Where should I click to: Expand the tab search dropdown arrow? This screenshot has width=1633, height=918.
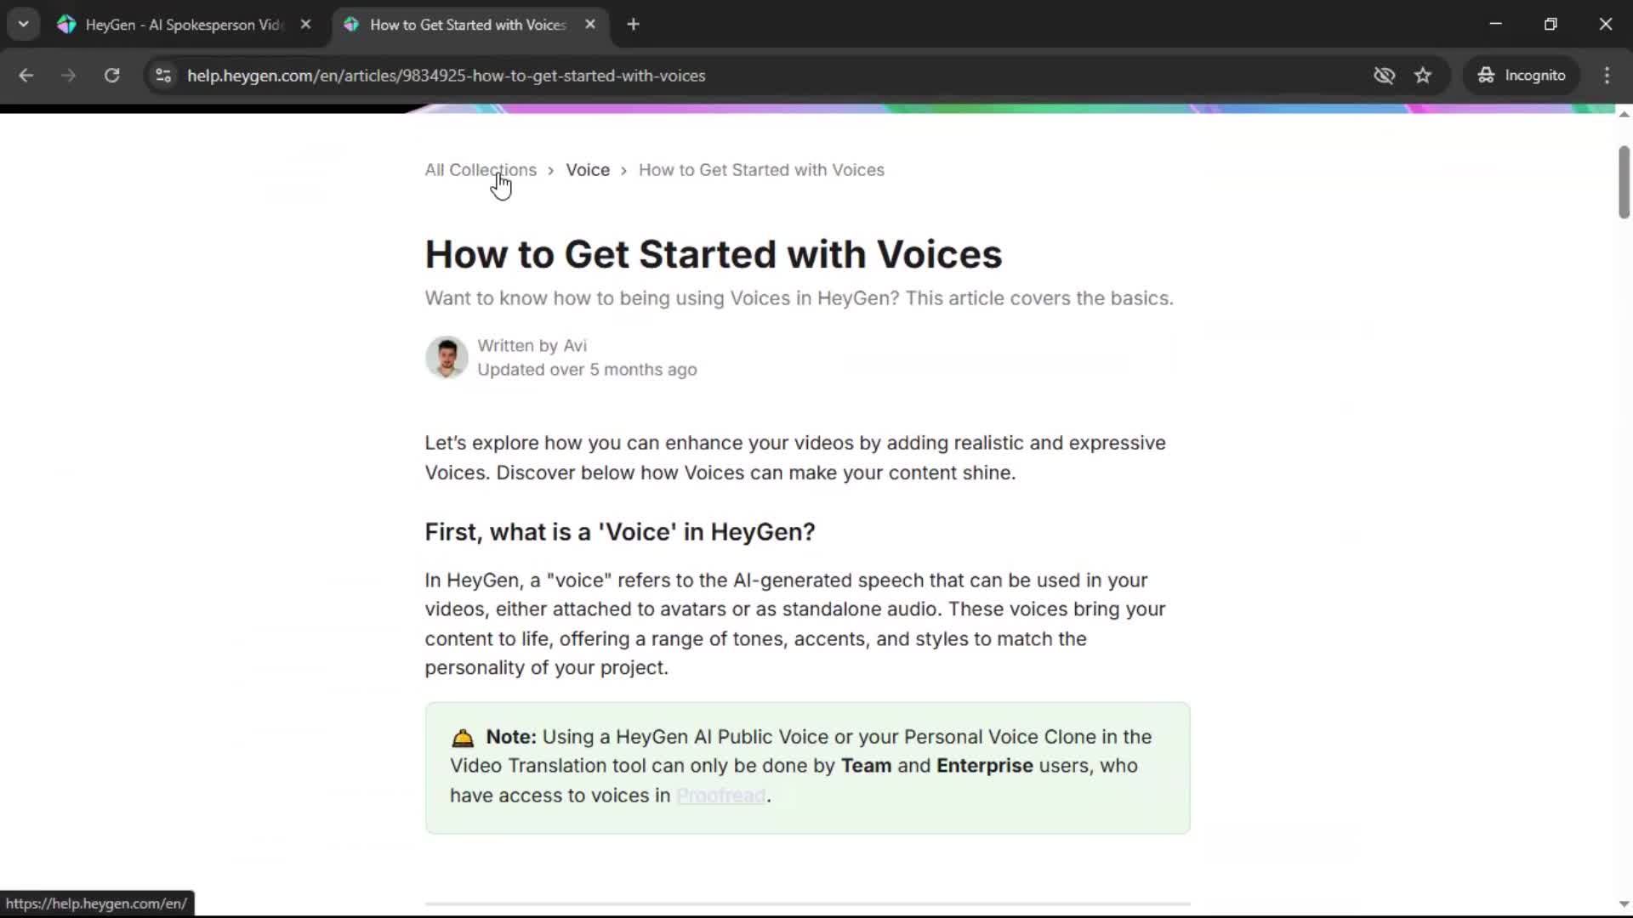(23, 25)
